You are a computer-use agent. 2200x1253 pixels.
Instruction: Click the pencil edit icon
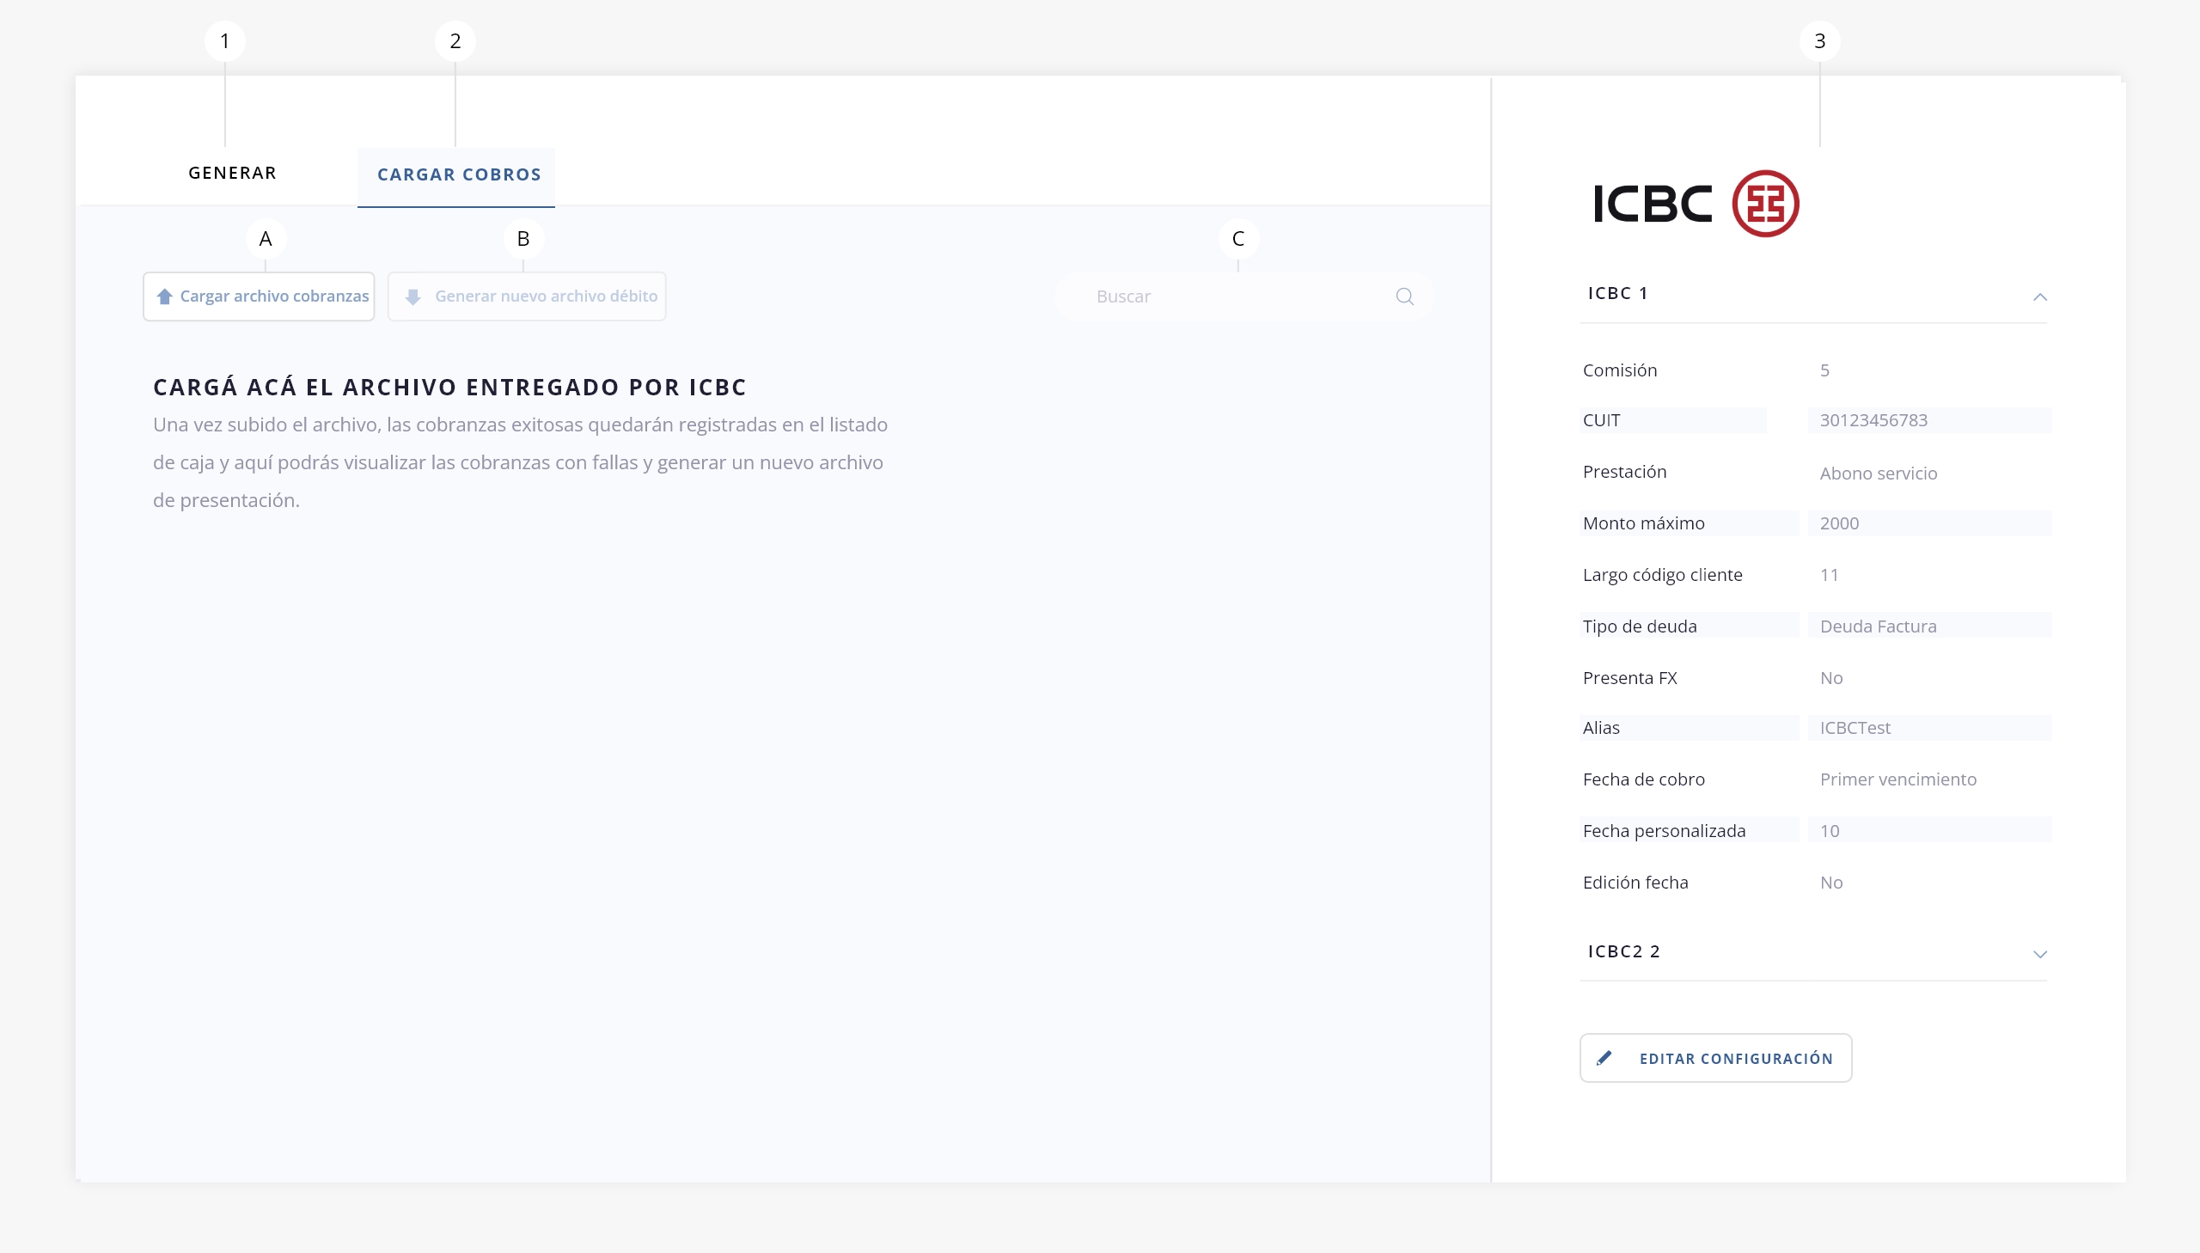[x=1604, y=1059]
